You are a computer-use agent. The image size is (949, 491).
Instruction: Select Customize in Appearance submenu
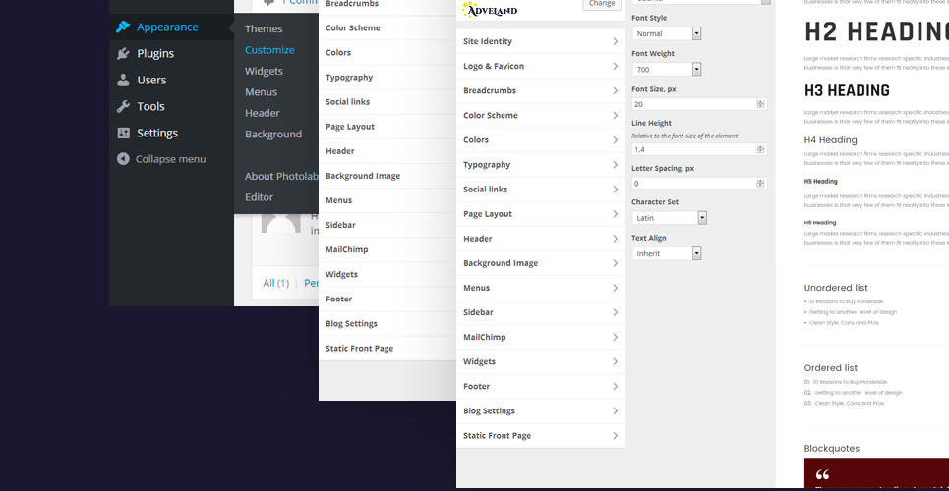click(x=269, y=50)
